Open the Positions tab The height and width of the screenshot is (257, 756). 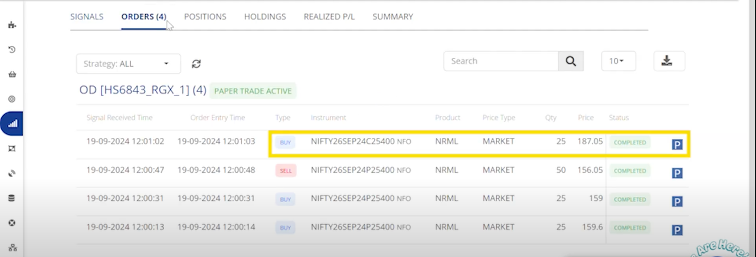pos(205,17)
